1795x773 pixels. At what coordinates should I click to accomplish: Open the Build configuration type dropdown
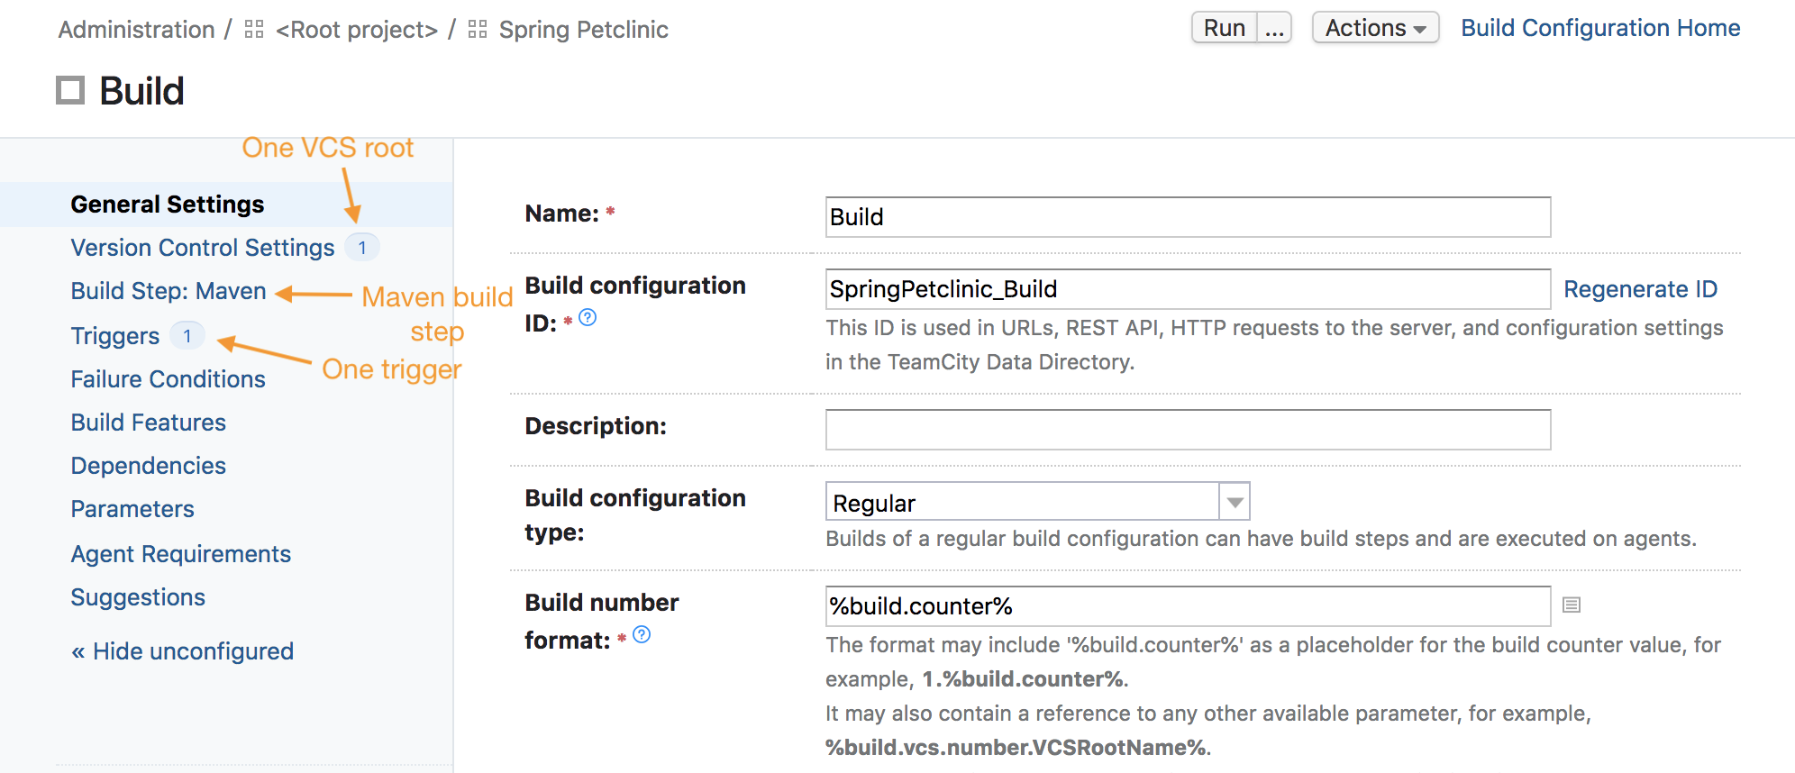pyautogui.click(x=1037, y=502)
